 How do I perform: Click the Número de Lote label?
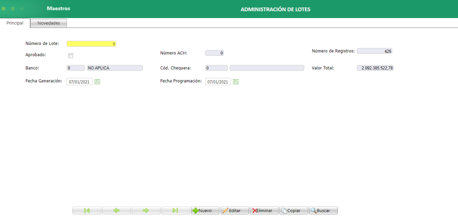tap(42, 44)
